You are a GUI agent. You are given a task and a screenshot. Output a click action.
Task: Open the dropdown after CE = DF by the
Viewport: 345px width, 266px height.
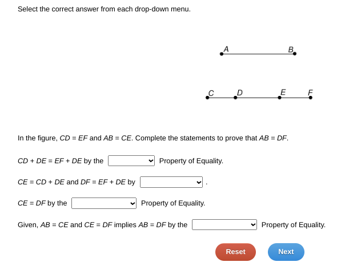point(104,203)
